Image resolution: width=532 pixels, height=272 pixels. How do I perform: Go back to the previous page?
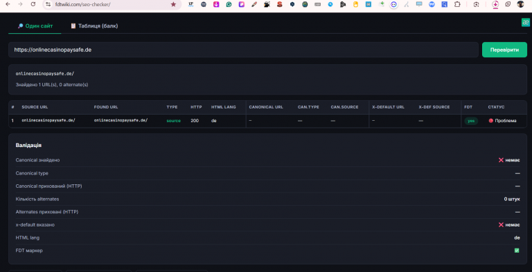coord(8,4)
